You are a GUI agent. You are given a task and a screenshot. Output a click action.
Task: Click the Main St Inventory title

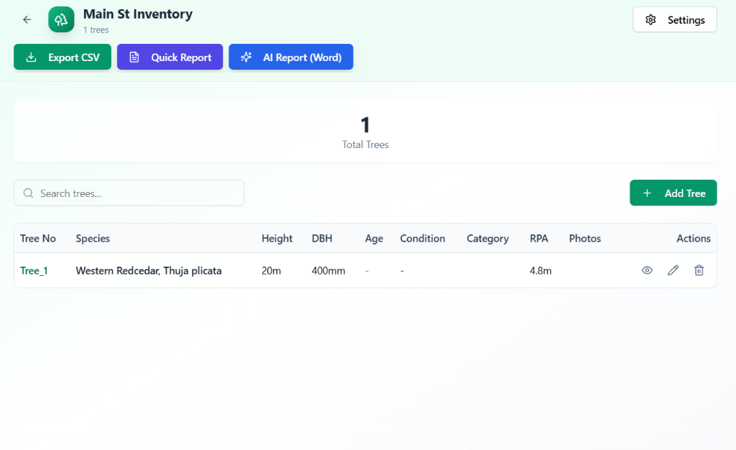pyautogui.click(x=138, y=14)
